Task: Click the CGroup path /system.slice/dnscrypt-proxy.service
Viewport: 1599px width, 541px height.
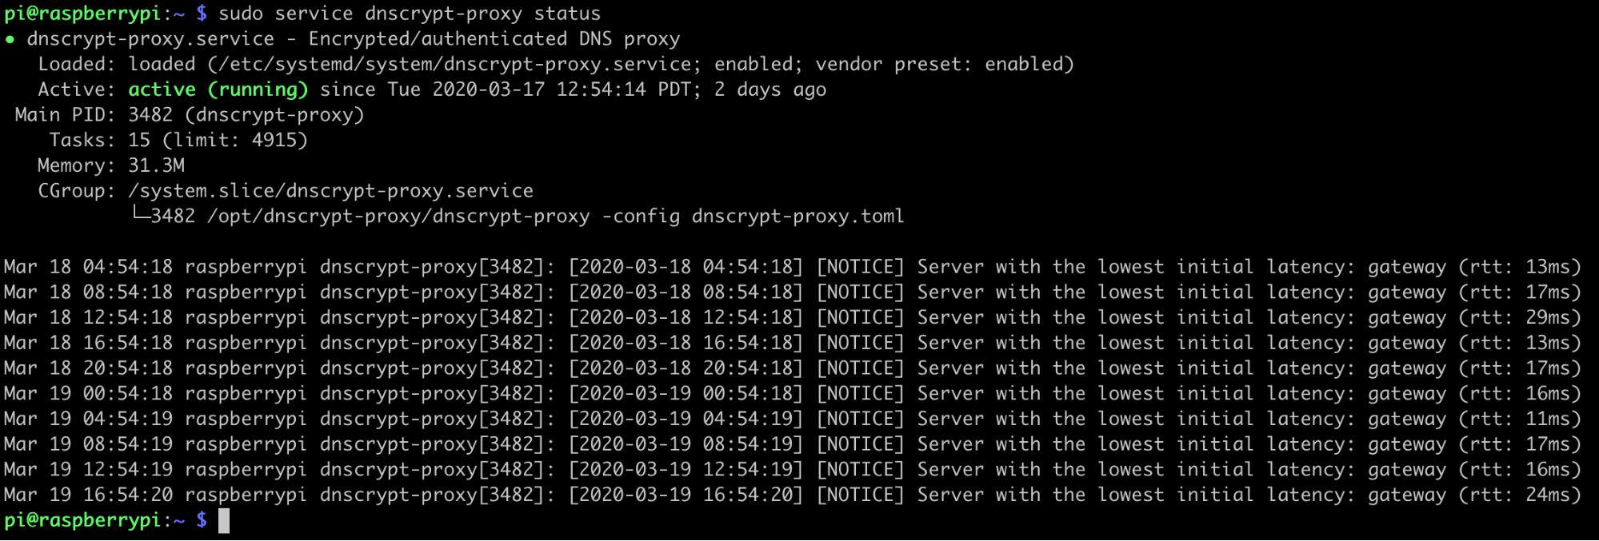Action: (x=330, y=191)
